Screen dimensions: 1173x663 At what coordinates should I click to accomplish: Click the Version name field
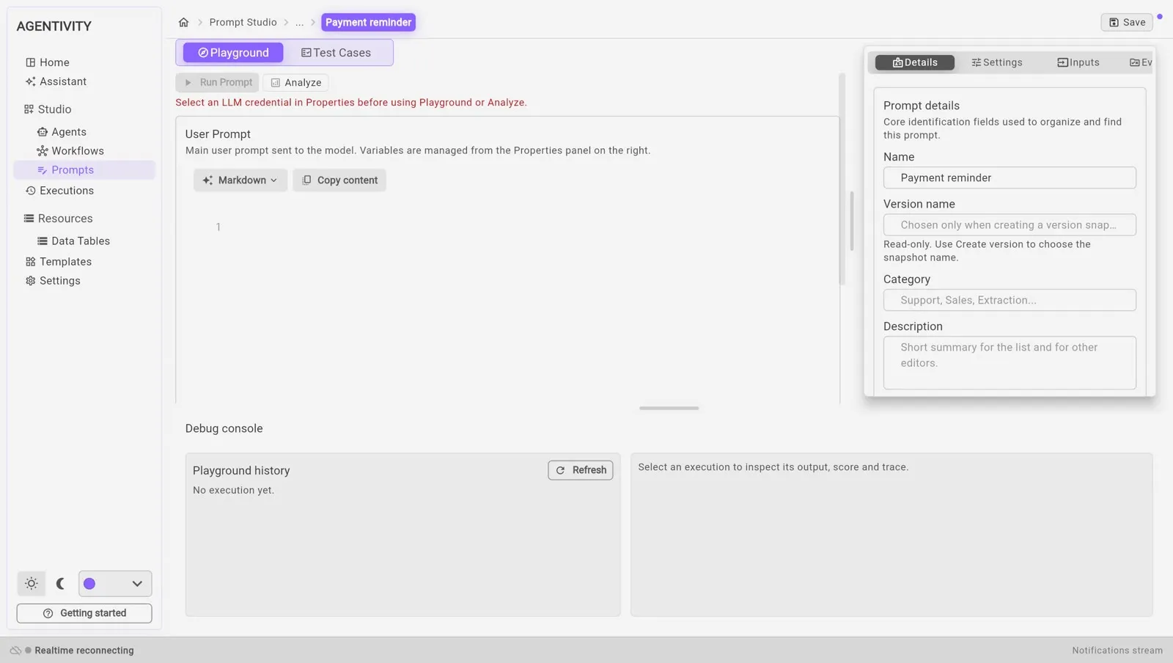[1010, 225]
